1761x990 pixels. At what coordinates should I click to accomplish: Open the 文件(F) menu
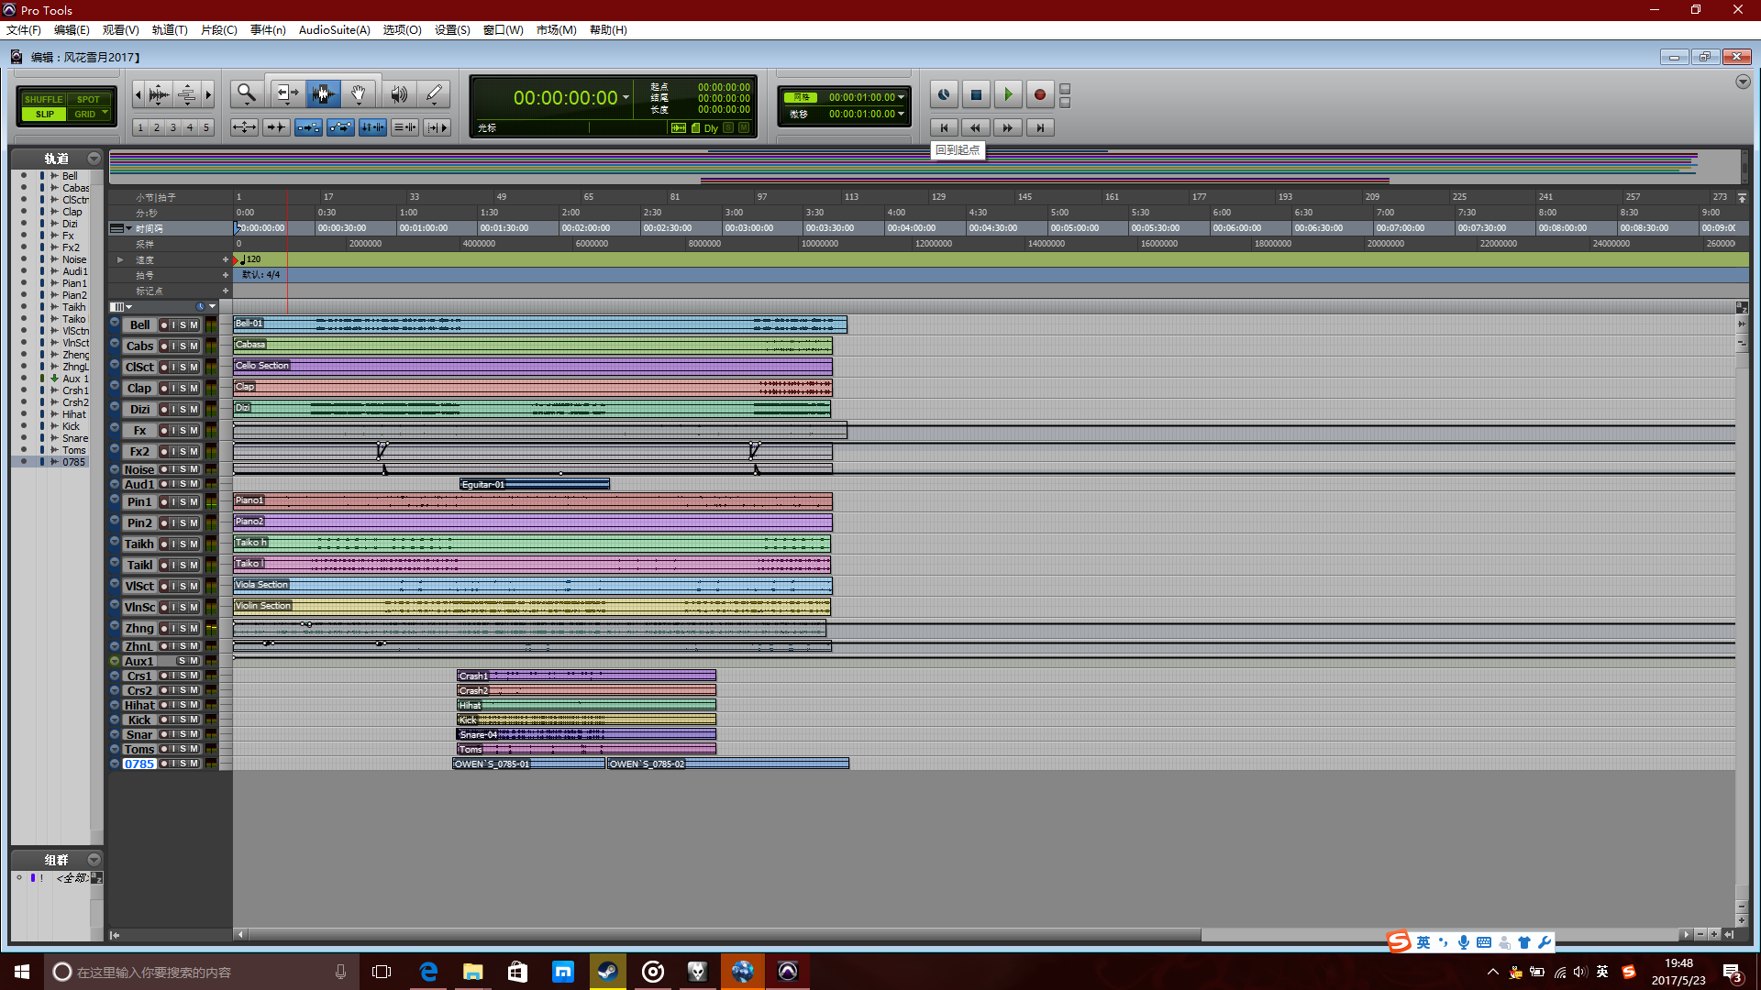(x=24, y=29)
